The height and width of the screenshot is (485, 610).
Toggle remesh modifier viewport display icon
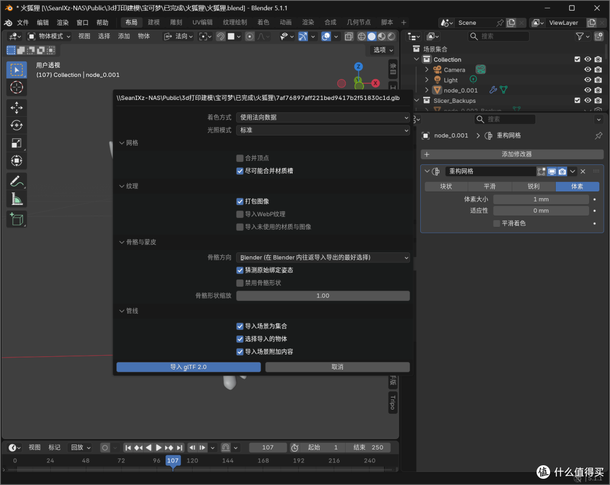(552, 172)
